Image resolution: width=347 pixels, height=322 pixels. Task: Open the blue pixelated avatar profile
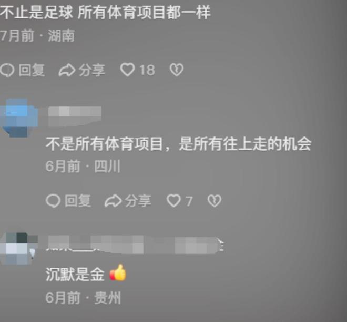[18, 118]
